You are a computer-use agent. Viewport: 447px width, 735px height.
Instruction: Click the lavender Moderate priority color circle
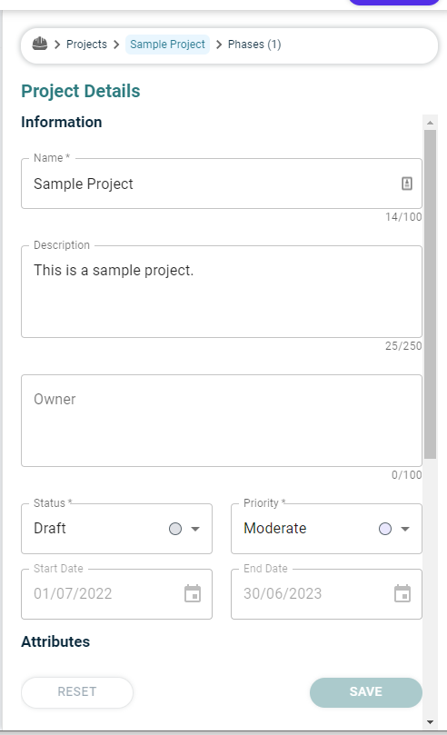pos(385,529)
